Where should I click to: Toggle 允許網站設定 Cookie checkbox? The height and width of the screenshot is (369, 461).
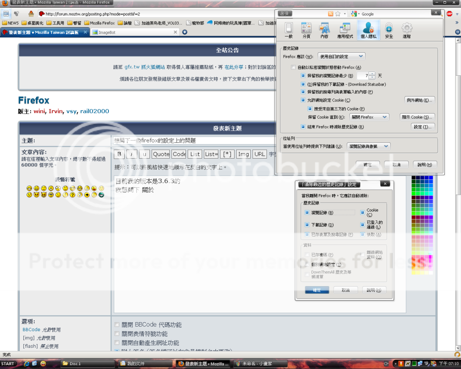[303, 100]
